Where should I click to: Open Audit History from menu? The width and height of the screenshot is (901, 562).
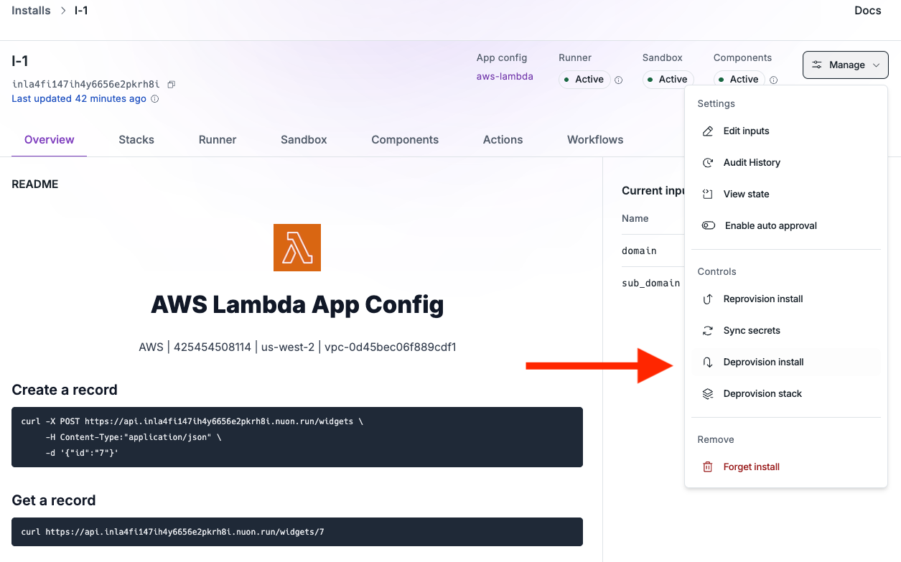tap(786, 163)
